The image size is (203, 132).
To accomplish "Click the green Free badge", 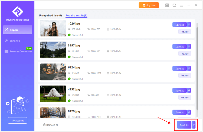I will 29,48.
